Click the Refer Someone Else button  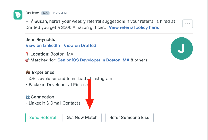pos(129,118)
